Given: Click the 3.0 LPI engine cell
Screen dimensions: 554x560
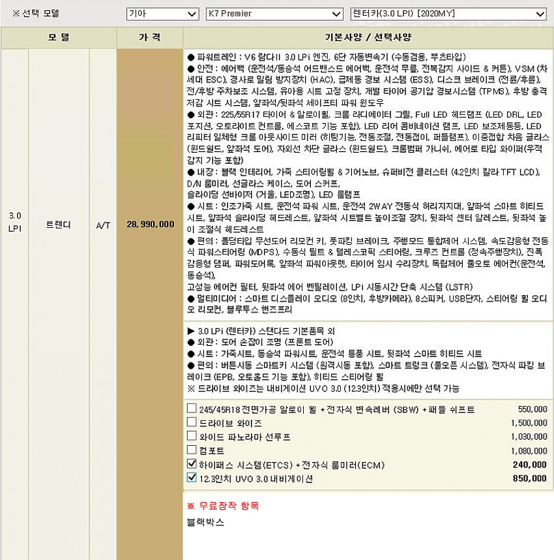Looking at the screenshot, I should (14, 224).
